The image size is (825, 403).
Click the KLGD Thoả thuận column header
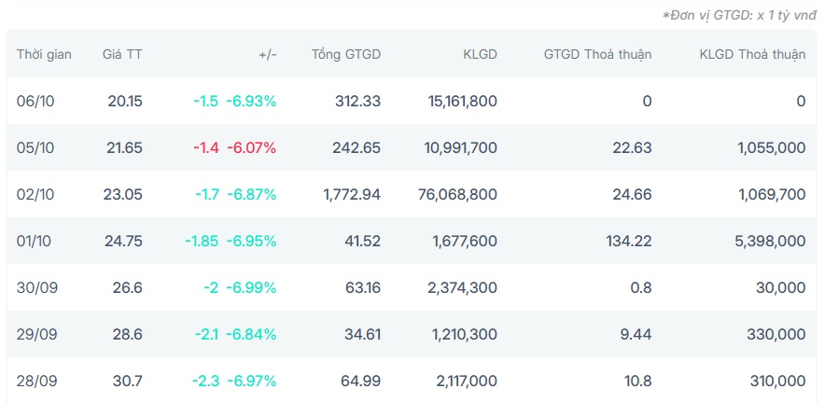click(752, 54)
